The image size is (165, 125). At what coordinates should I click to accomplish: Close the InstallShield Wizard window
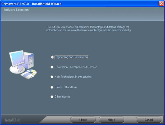(161, 4)
